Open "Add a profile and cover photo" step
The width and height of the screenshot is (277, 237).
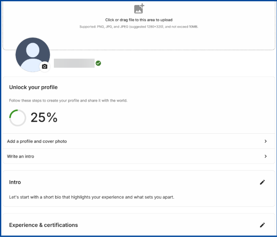(x=37, y=141)
